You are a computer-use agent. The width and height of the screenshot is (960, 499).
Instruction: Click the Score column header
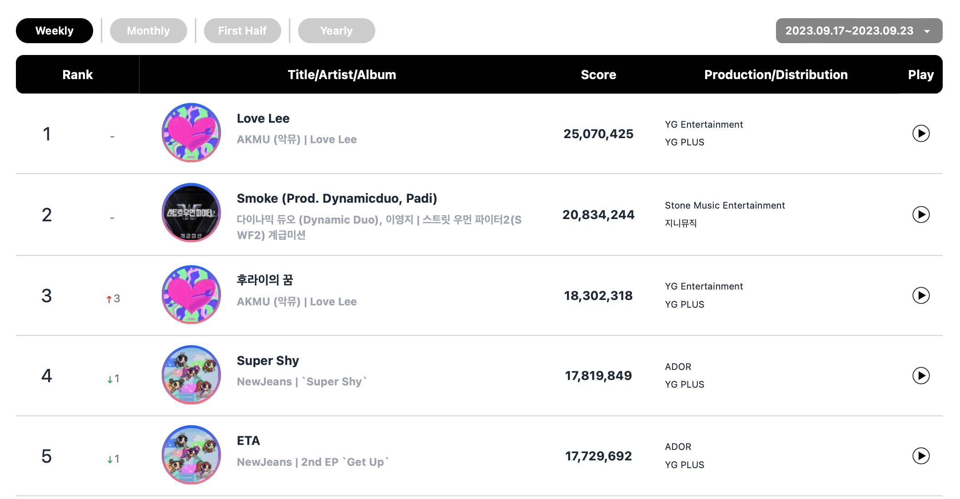[598, 75]
